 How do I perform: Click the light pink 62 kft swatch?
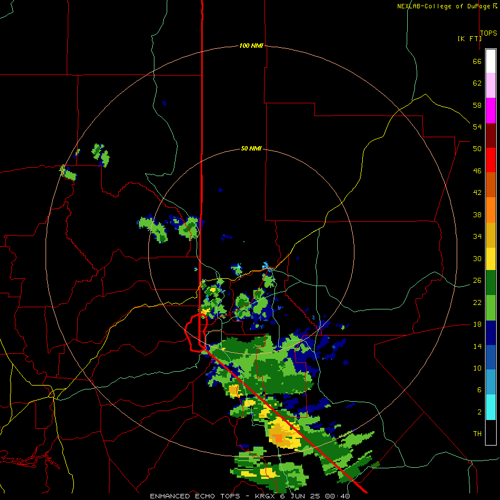(491, 85)
